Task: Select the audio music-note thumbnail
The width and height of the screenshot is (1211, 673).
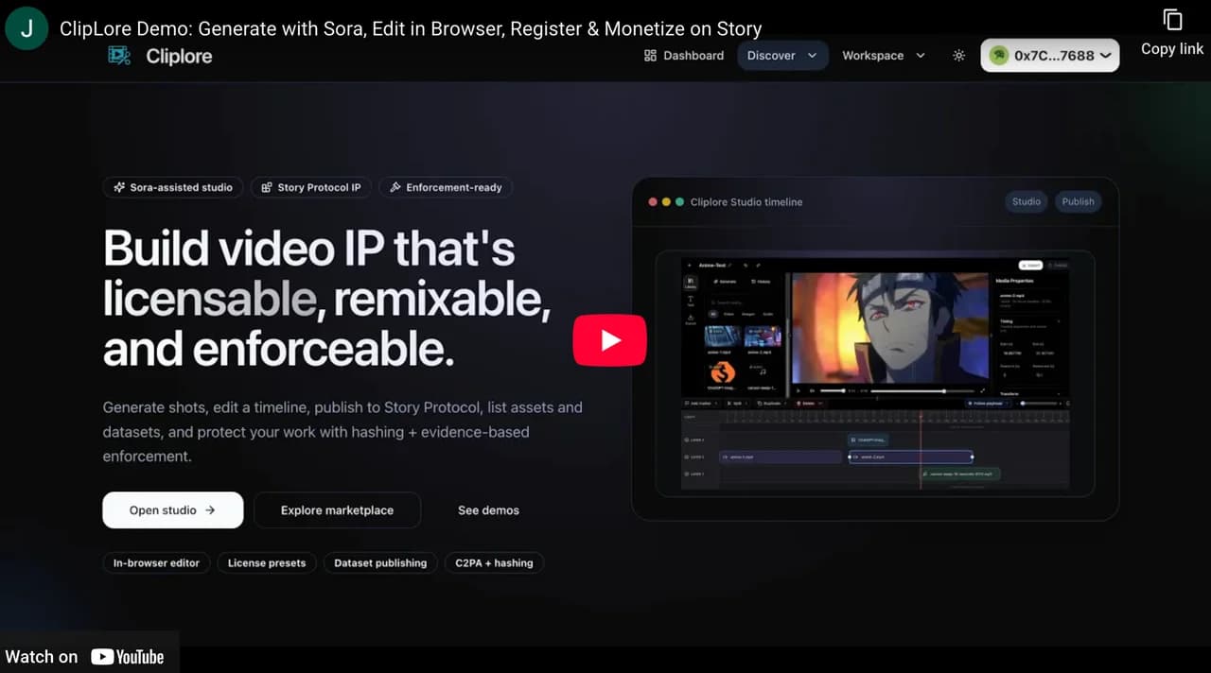Action: (x=763, y=371)
